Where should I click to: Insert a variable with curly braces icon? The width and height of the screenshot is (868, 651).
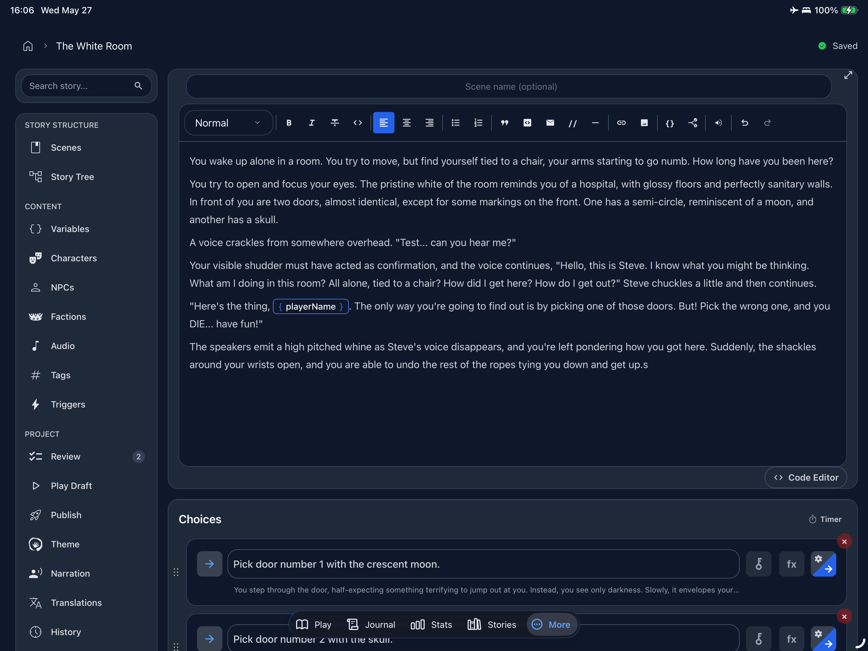pyautogui.click(x=670, y=123)
